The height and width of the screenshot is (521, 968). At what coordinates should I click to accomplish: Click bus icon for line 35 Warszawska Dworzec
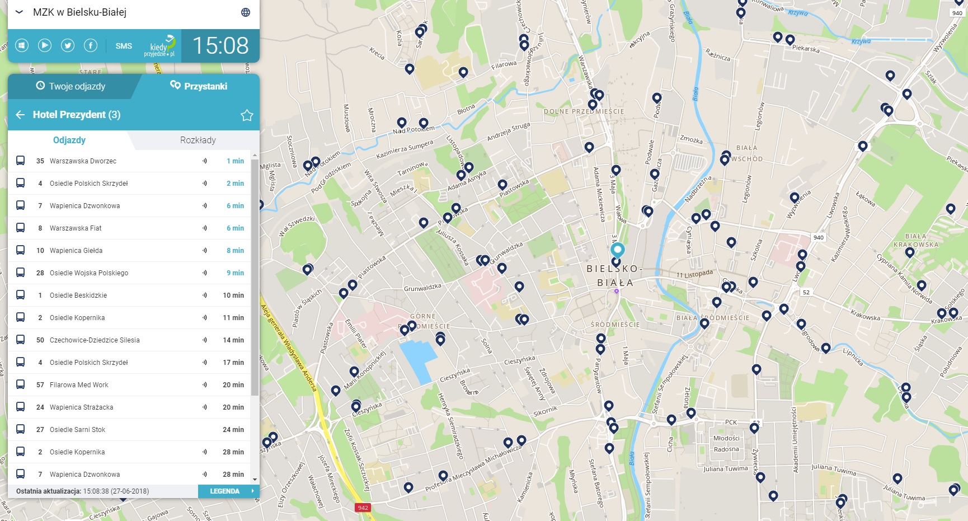point(20,161)
